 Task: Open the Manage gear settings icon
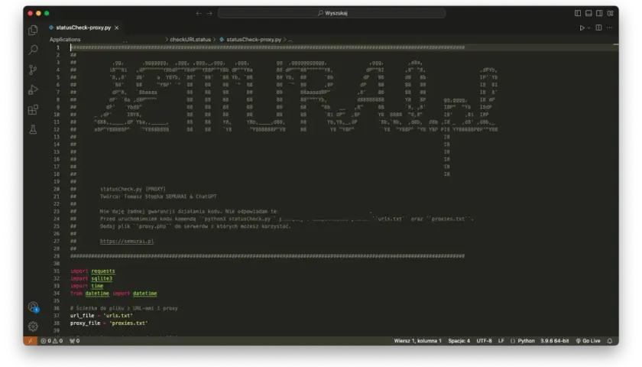[x=33, y=326]
